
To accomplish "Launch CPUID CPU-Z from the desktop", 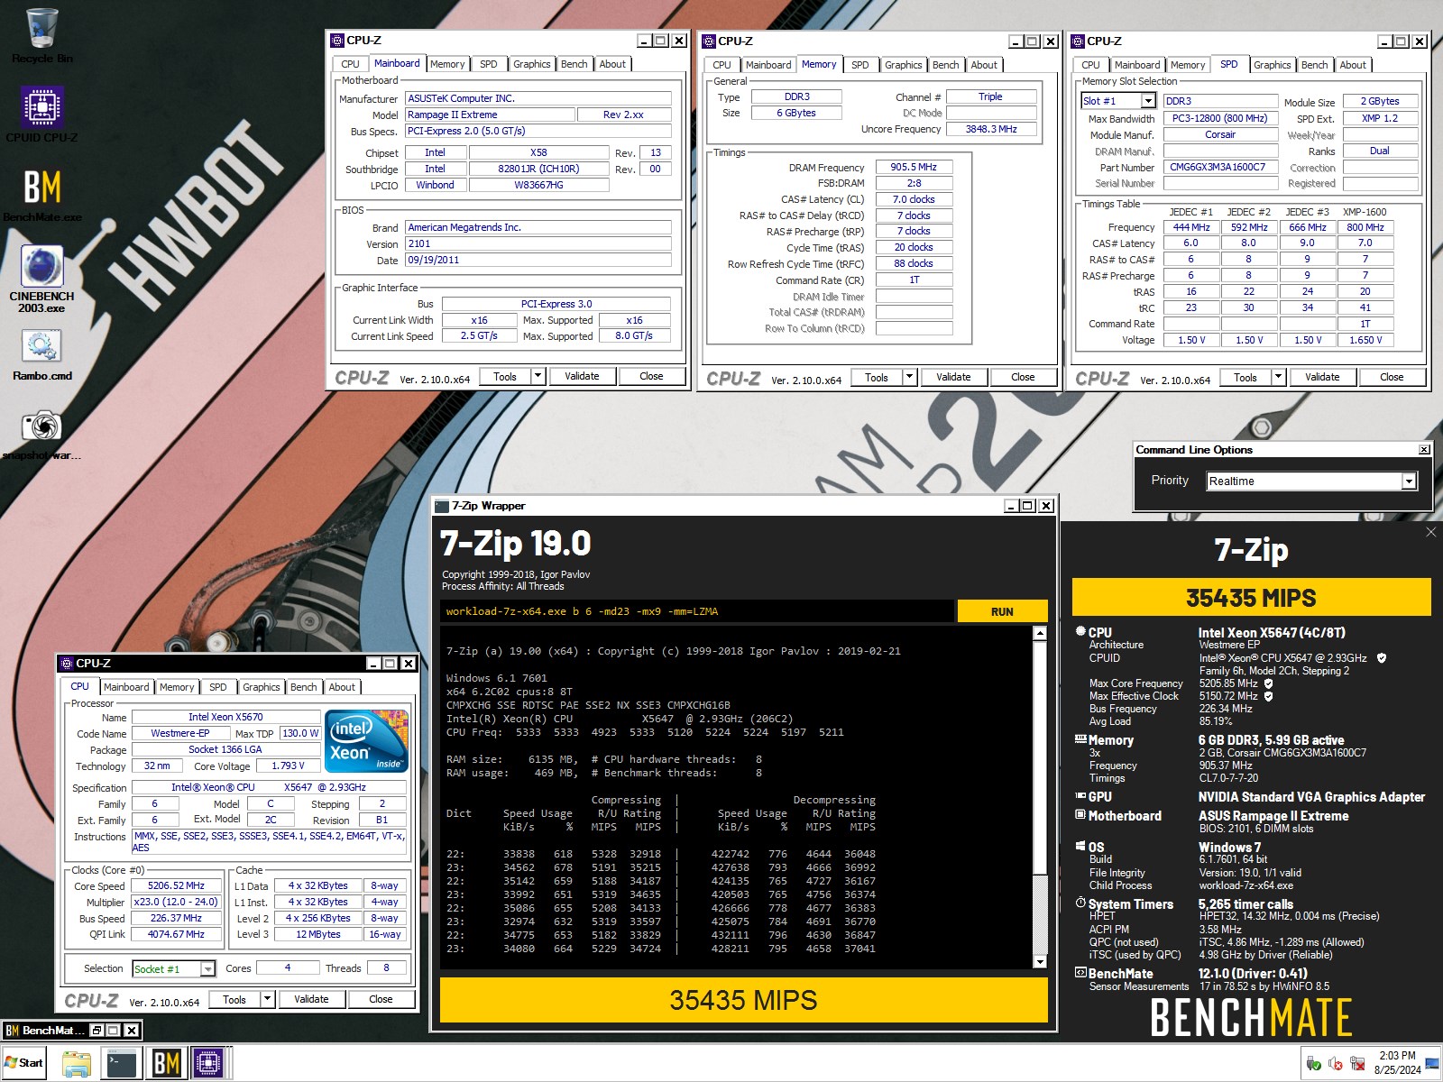I will pyautogui.click(x=41, y=114).
